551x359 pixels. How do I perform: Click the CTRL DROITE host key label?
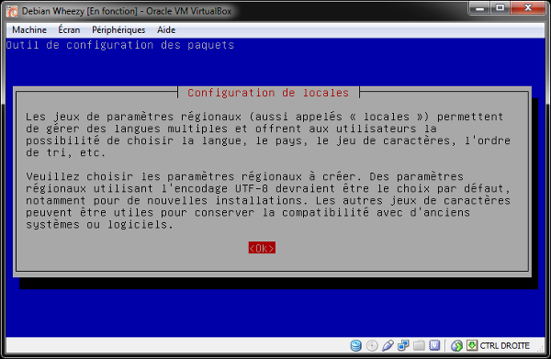pos(504,345)
